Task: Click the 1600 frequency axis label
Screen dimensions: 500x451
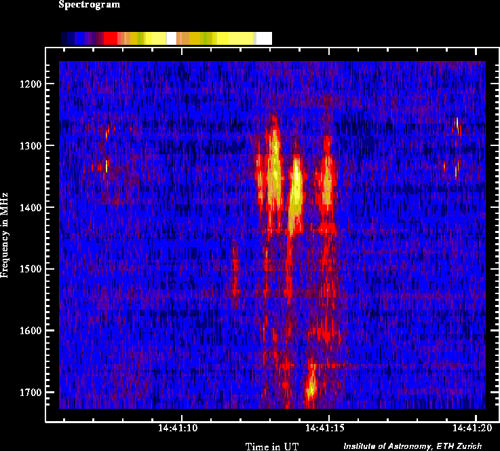Action: pos(31,331)
